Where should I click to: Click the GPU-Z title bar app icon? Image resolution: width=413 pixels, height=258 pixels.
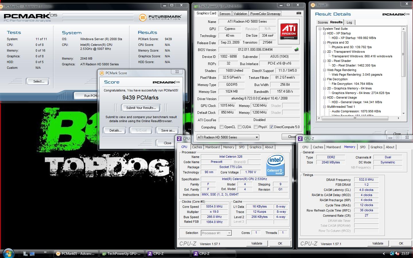196,6
